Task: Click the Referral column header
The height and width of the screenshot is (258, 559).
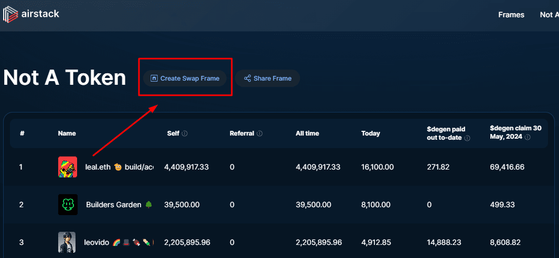Action: [242, 133]
